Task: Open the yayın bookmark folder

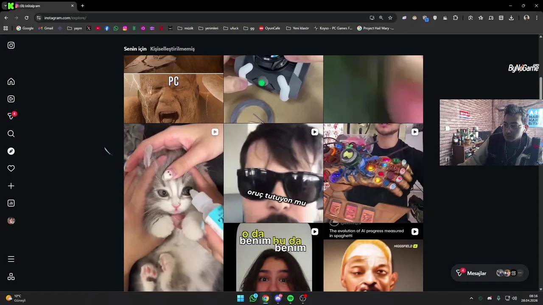Action: click(x=75, y=28)
